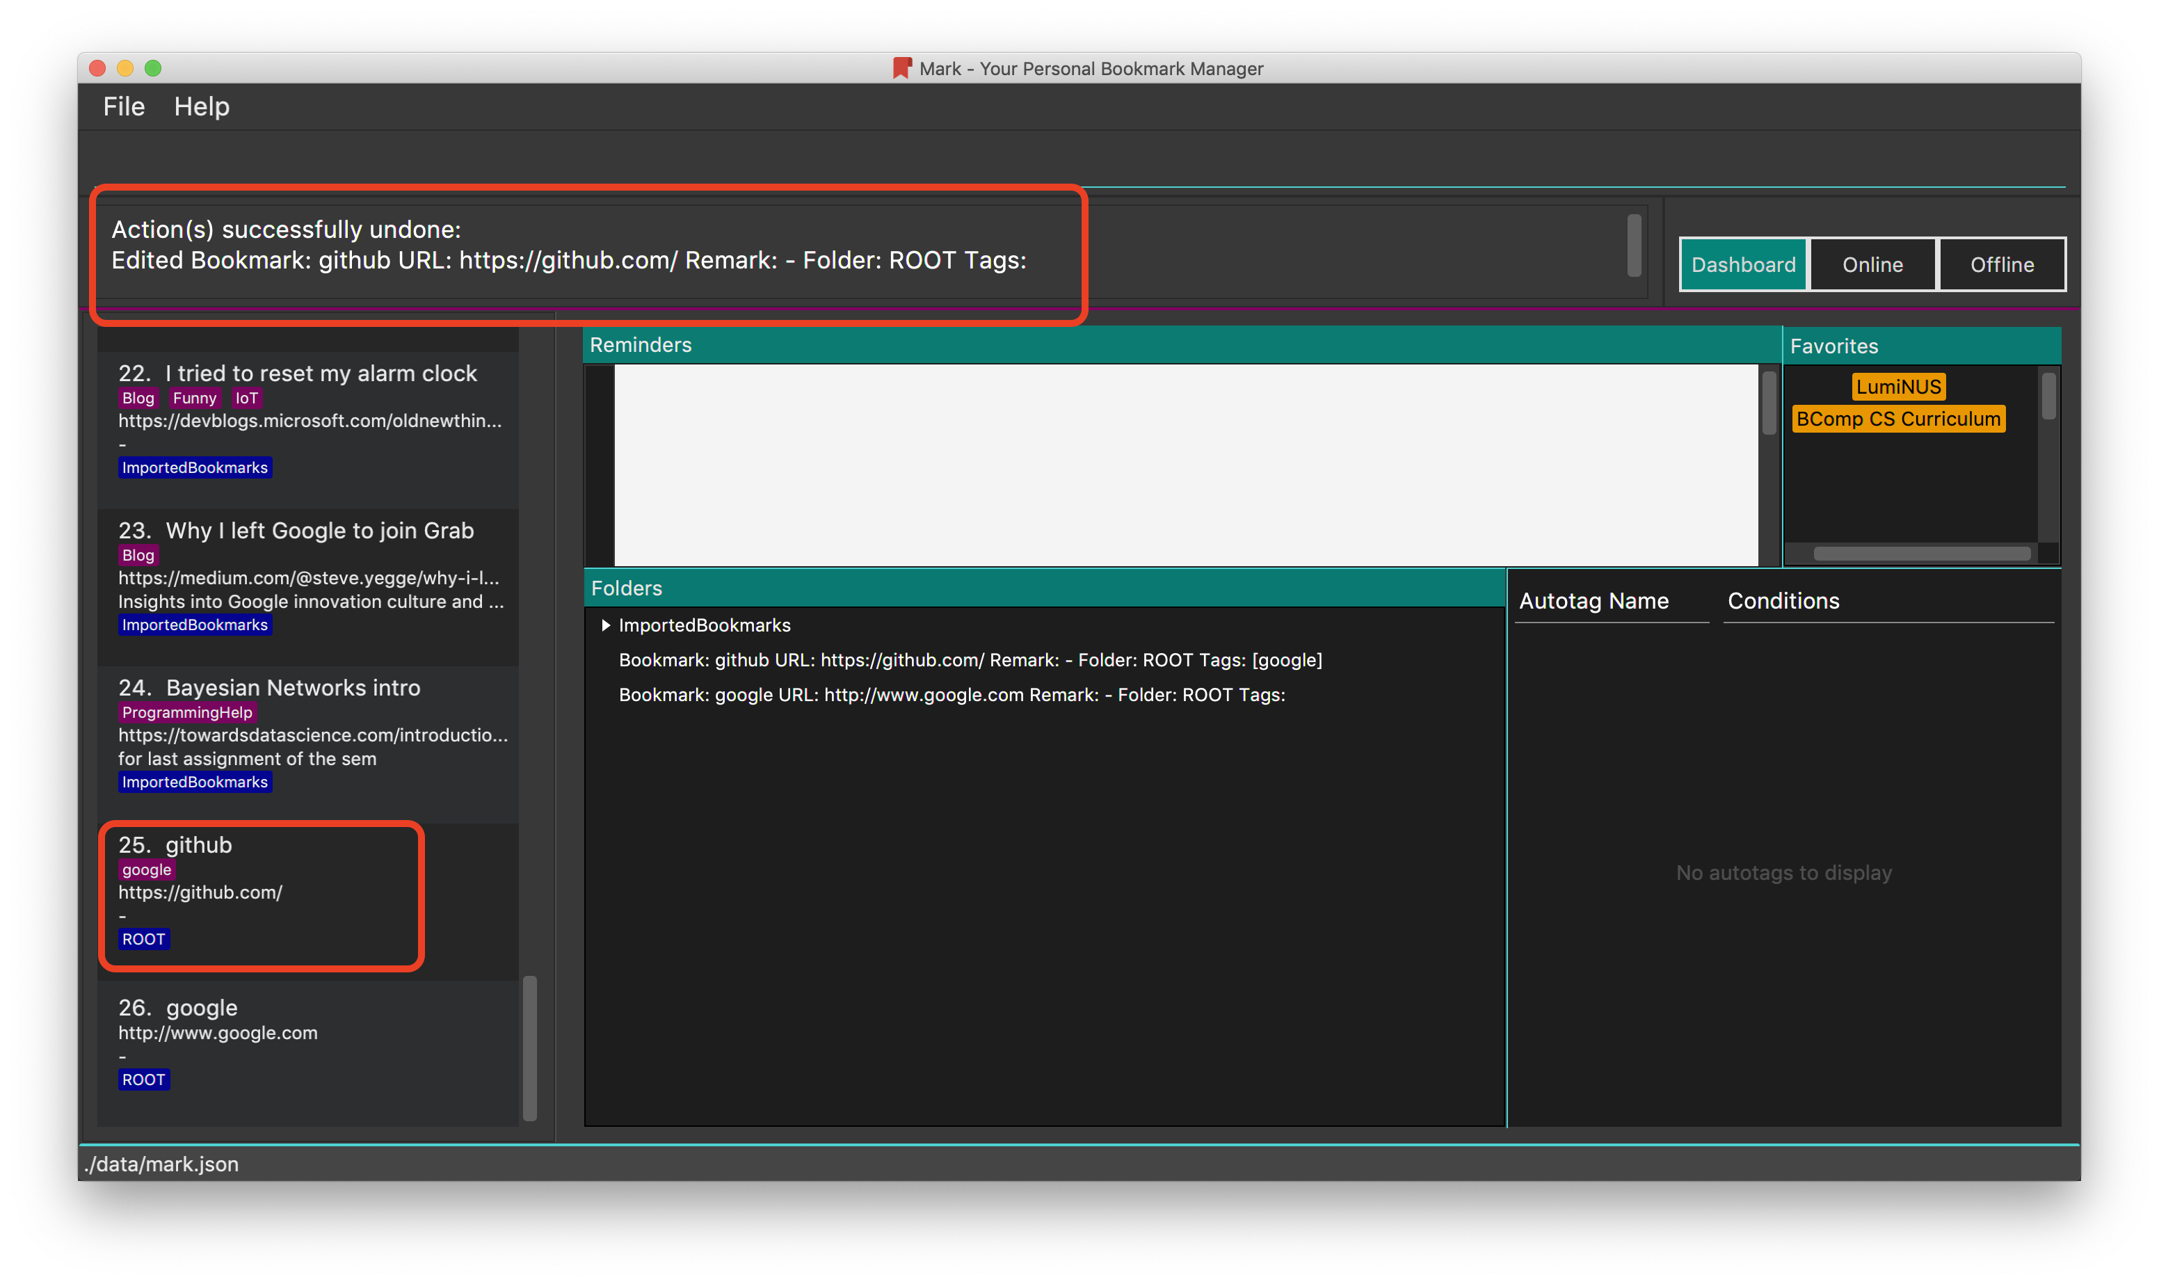This screenshot has width=2159, height=1284.
Task: Click the medium.com URL of bookmark 23
Action: coord(308,577)
